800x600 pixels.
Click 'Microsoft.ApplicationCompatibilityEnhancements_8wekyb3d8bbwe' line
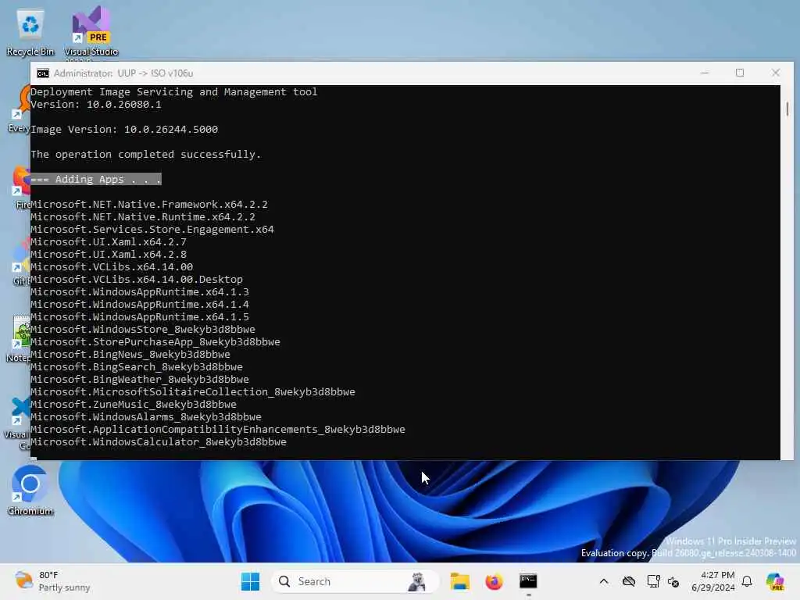[x=218, y=430]
